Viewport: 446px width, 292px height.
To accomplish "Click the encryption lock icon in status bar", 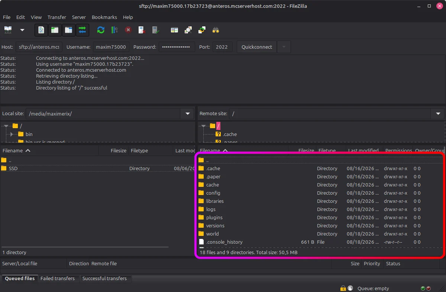I will tap(343, 288).
